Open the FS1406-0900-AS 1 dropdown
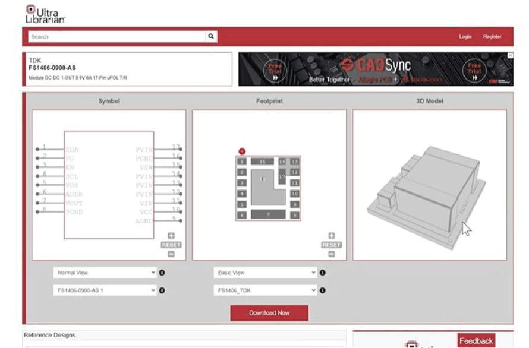 pyautogui.click(x=104, y=290)
